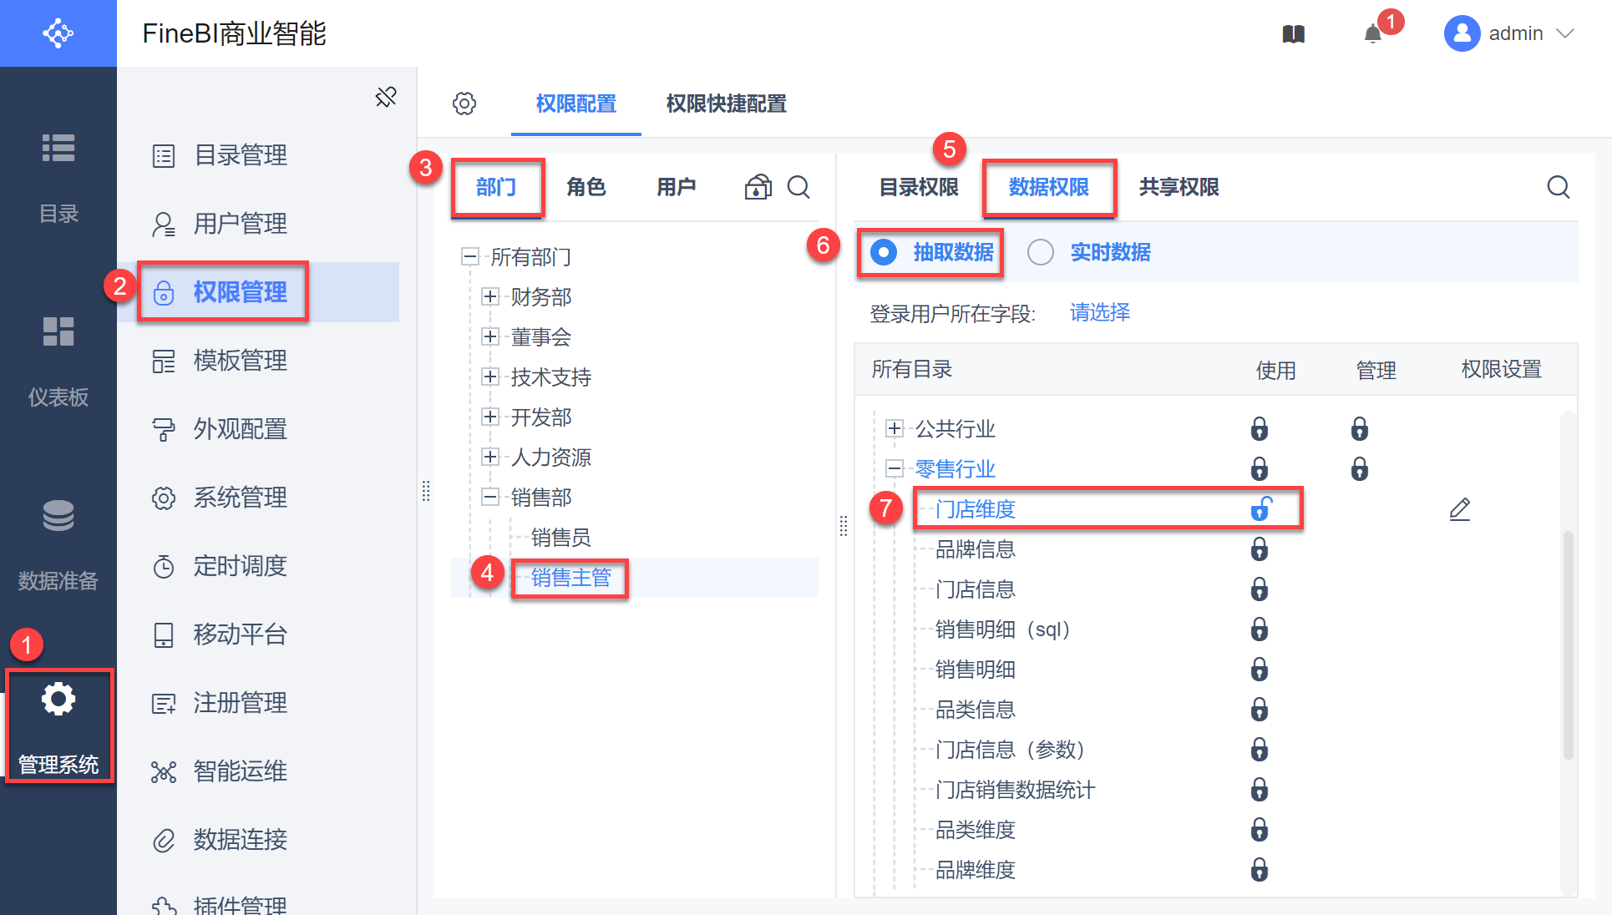Click gear icon left of 权限配置 tab
Screen dimensions: 1612x915
point(464,104)
